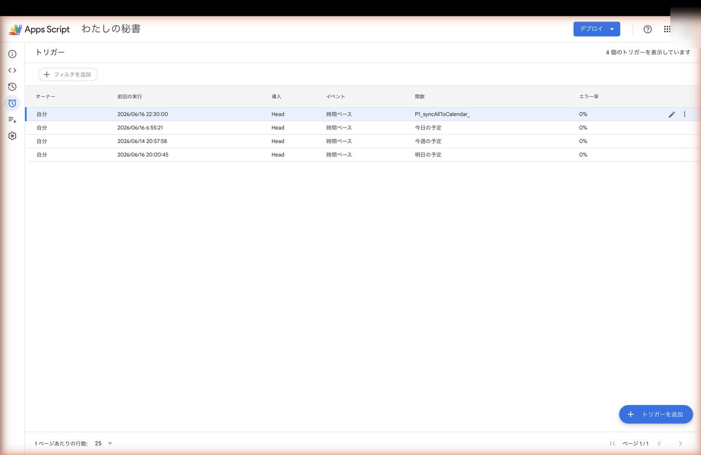
Task: Go to first page icon
Action: point(612,443)
